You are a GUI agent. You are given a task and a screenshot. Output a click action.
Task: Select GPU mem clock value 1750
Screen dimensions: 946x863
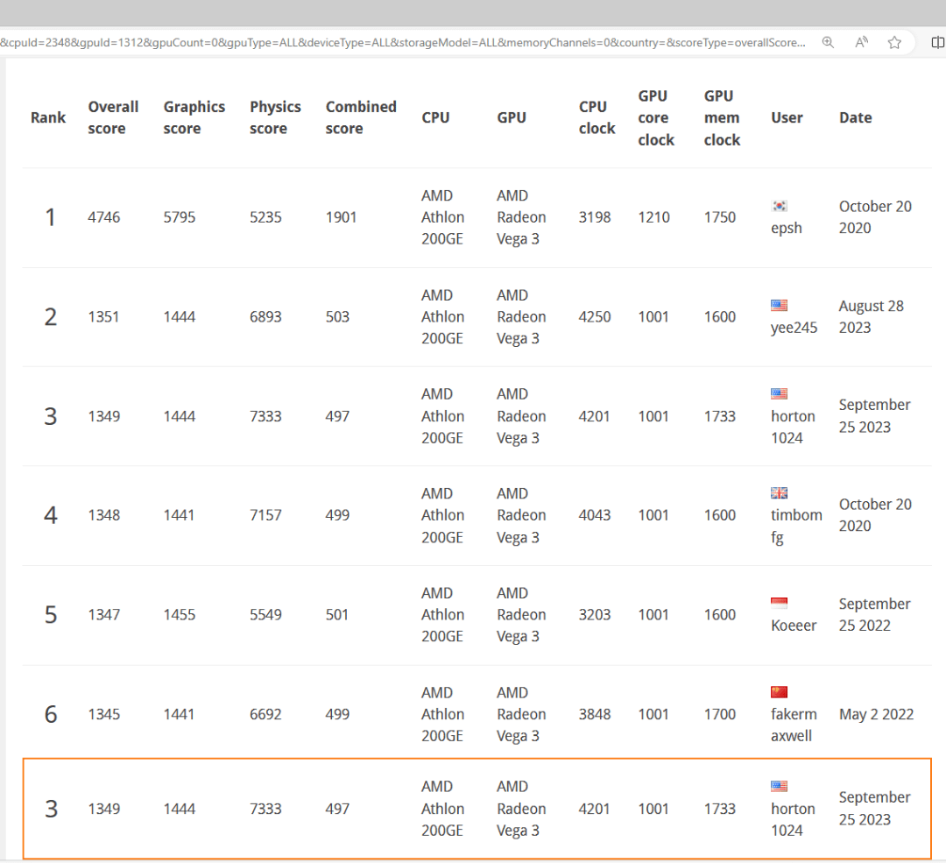click(x=720, y=217)
